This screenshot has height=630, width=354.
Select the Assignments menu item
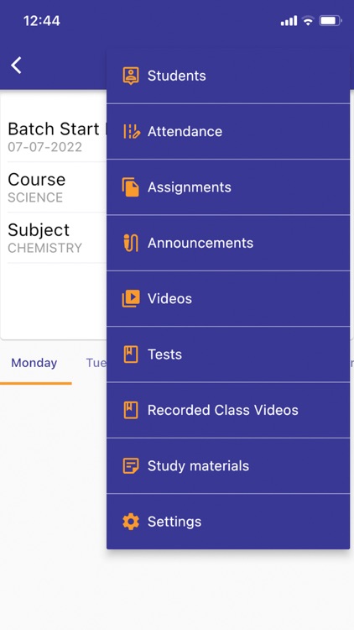coord(228,187)
